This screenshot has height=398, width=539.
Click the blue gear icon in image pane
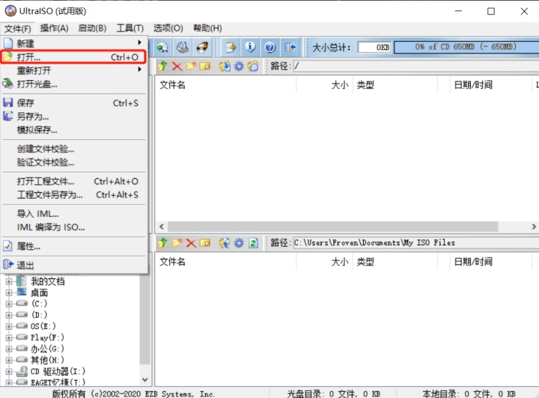click(x=239, y=66)
